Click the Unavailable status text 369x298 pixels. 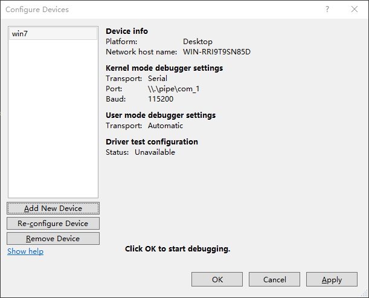coord(155,152)
